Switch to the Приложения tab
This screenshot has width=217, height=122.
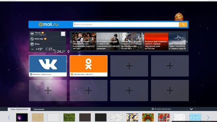coord(39,109)
